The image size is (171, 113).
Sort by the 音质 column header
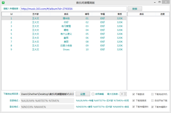(x=120, y=14)
